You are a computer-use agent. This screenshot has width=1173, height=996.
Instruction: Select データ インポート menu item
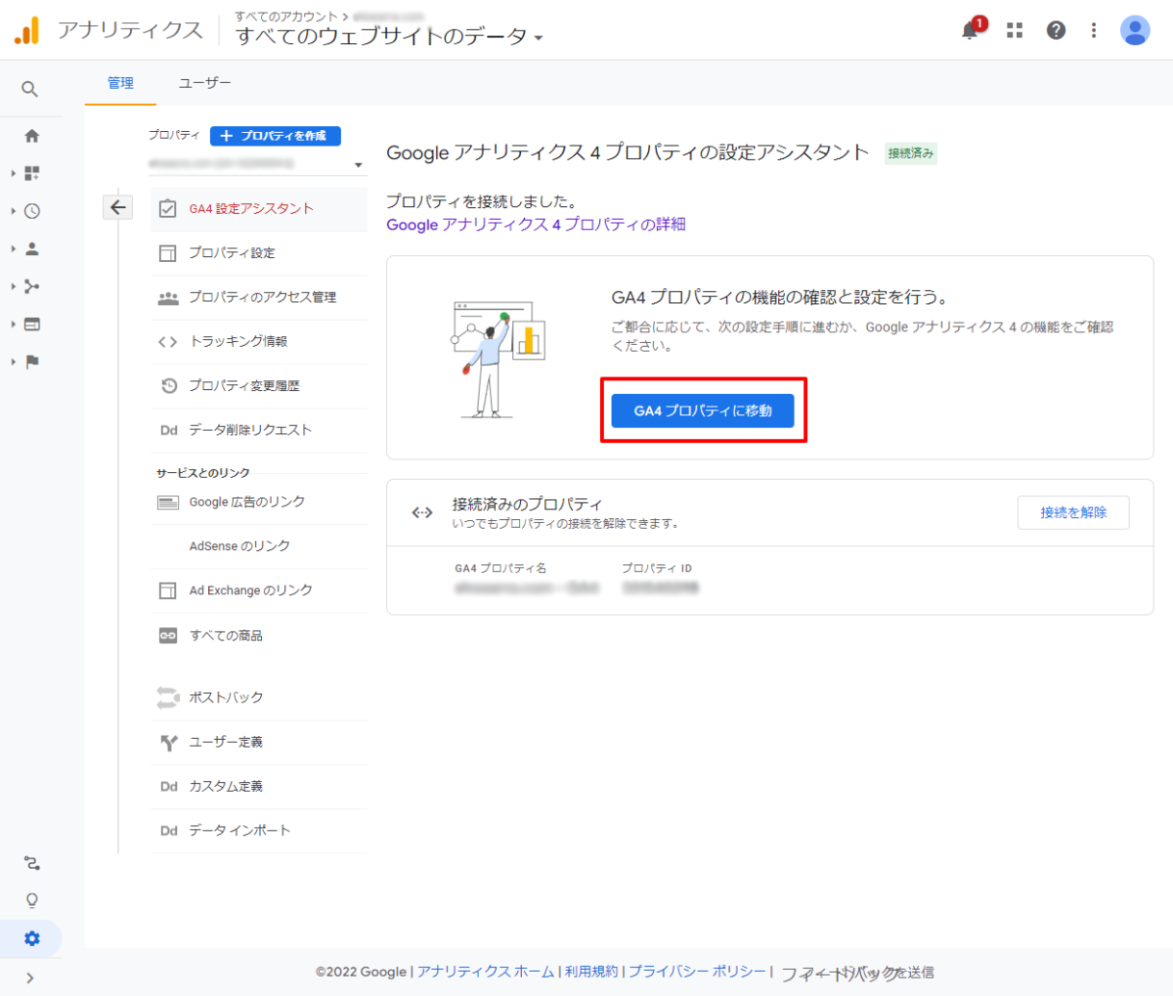pyautogui.click(x=259, y=831)
